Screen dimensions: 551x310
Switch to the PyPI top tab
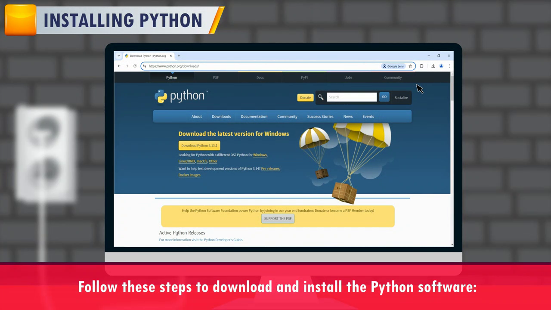(304, 77)
